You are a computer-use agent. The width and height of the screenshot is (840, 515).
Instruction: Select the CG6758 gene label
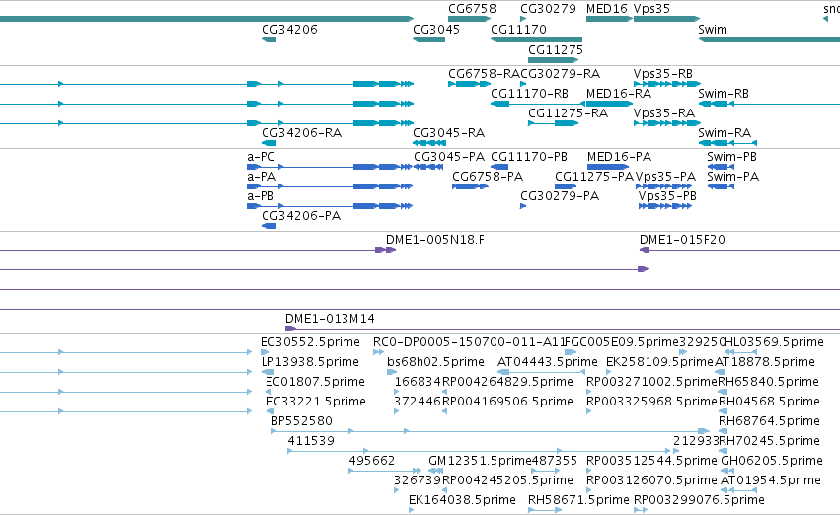(x=472, y=9)
